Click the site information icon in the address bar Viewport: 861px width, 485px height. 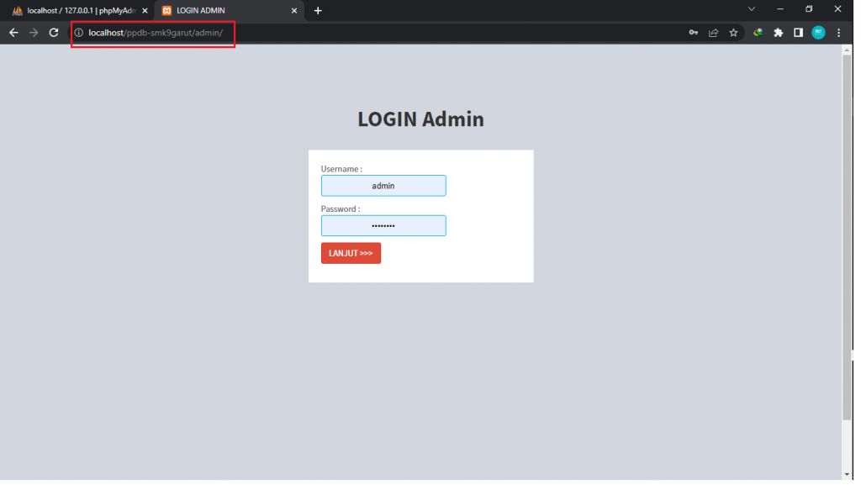tap(77, 32)
